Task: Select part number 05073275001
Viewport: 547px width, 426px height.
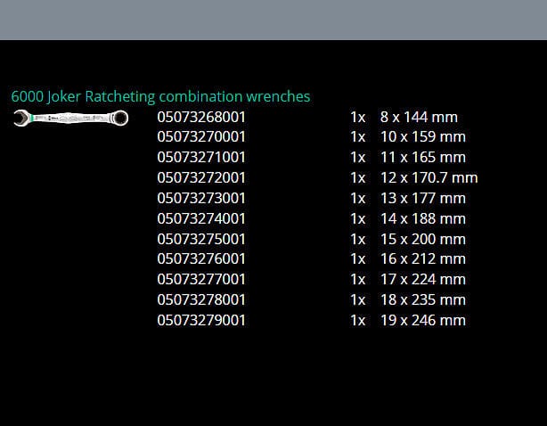Action: point(201,239)
